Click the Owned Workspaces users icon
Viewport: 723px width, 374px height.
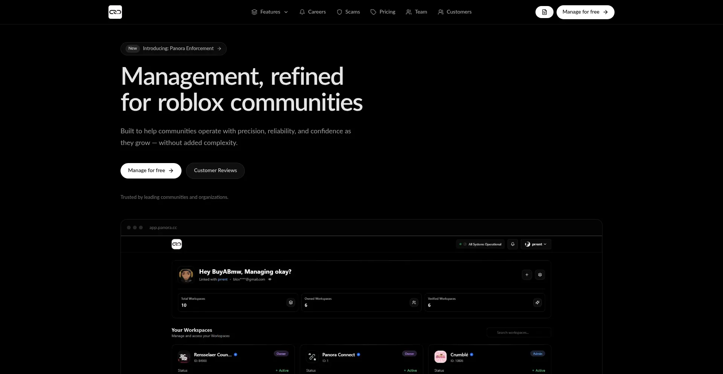[x=414, y=302]
